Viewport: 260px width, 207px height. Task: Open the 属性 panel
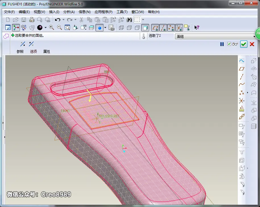tap(47, 51)
